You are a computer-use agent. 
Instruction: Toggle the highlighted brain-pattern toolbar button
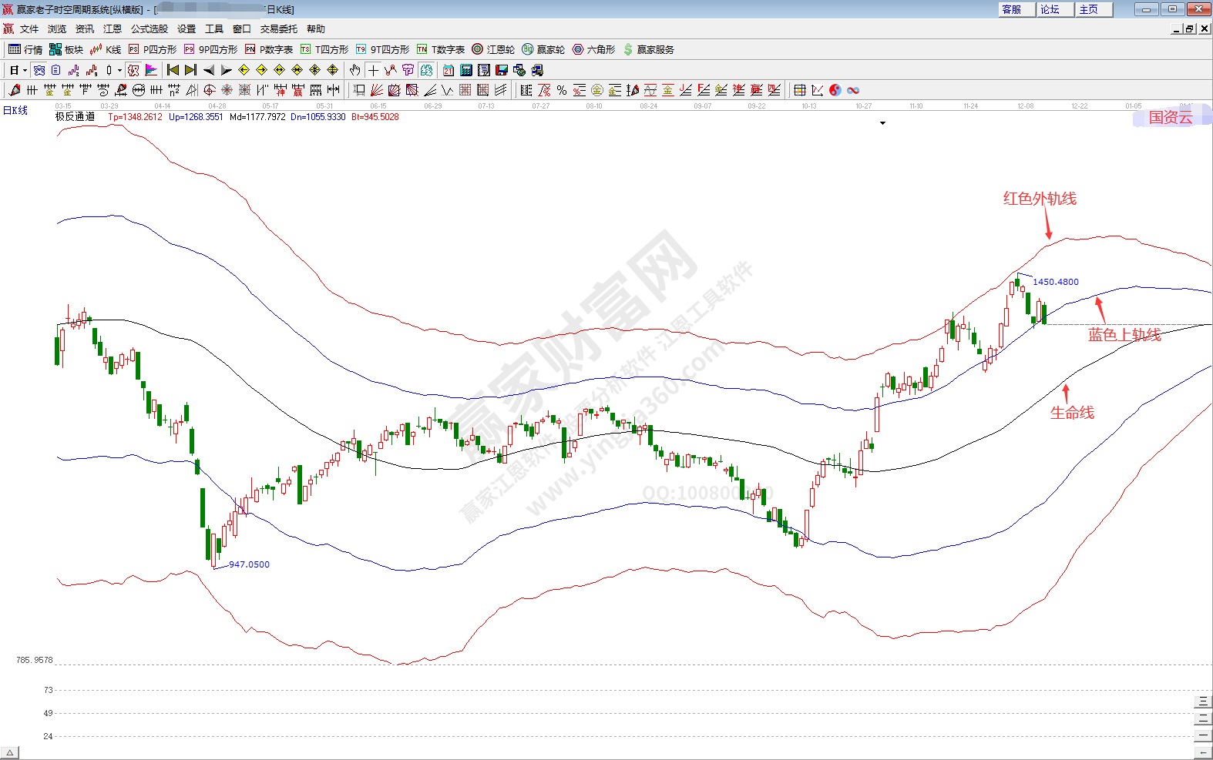(426, 70)
